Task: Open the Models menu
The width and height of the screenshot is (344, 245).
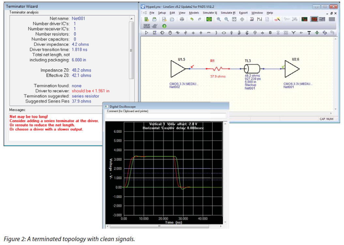Action: point(194,13)
